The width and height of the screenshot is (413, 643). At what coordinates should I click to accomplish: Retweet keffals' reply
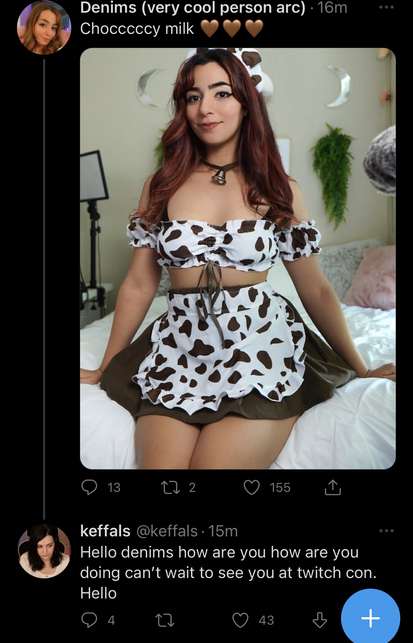[x=165, y=620]
